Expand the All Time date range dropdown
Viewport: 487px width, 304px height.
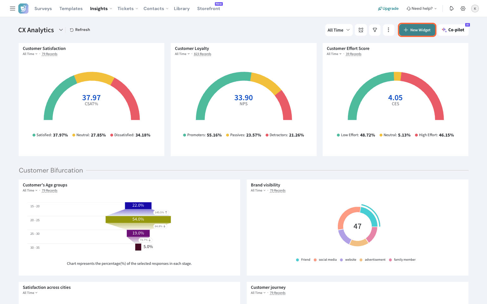(338, 30)
